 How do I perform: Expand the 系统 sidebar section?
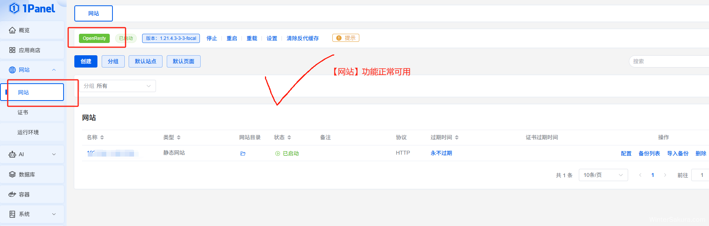point(54,214)
